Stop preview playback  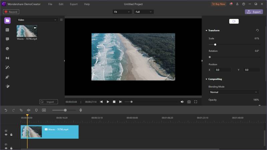pyautogui.click(x=114, y=102)
